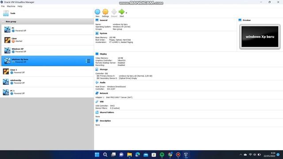
Task: Click the Shared folders section icon
Action: 97,112
